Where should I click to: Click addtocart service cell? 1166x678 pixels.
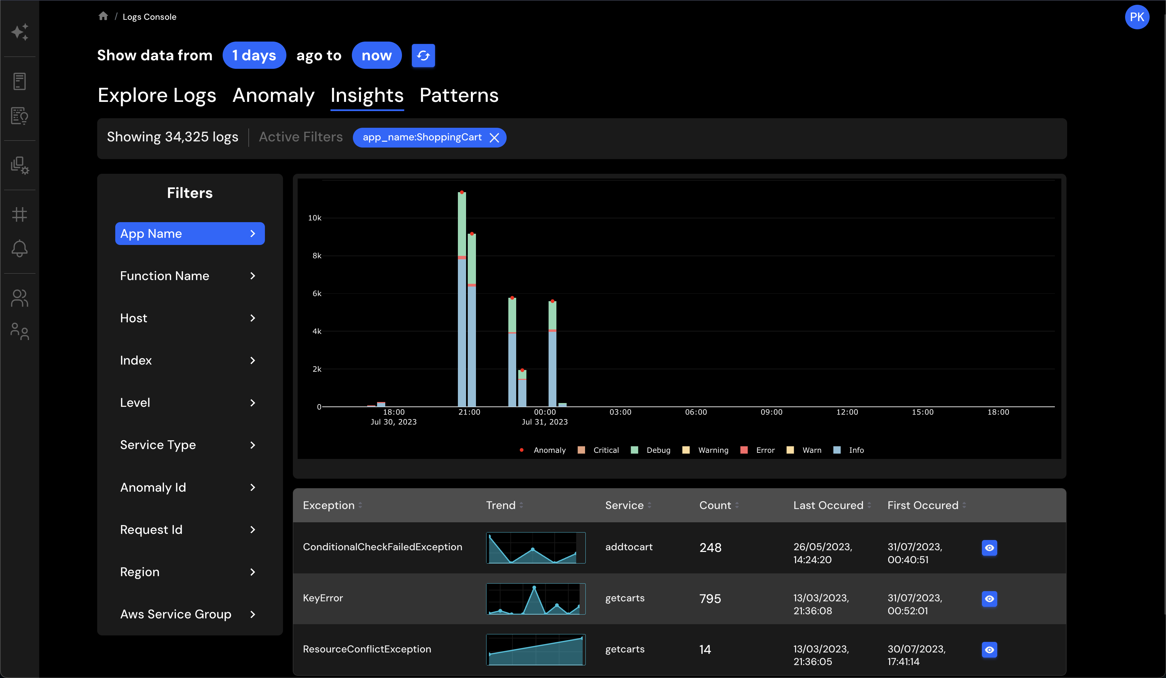[629, 547]
